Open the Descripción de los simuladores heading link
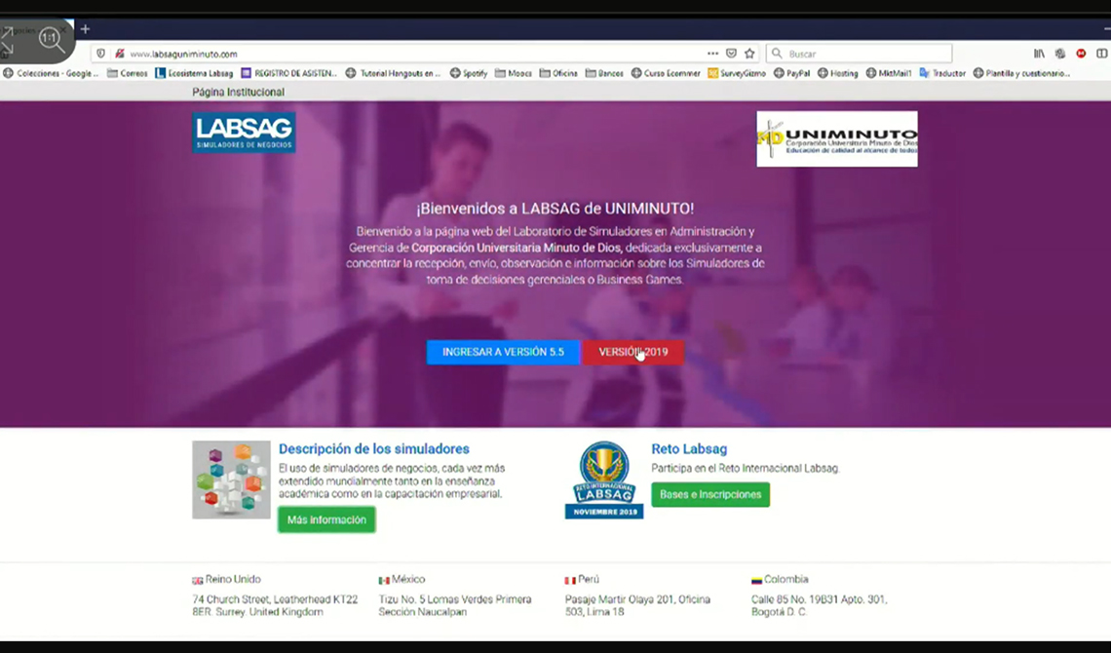The image size is (1111, 653). 374,449
